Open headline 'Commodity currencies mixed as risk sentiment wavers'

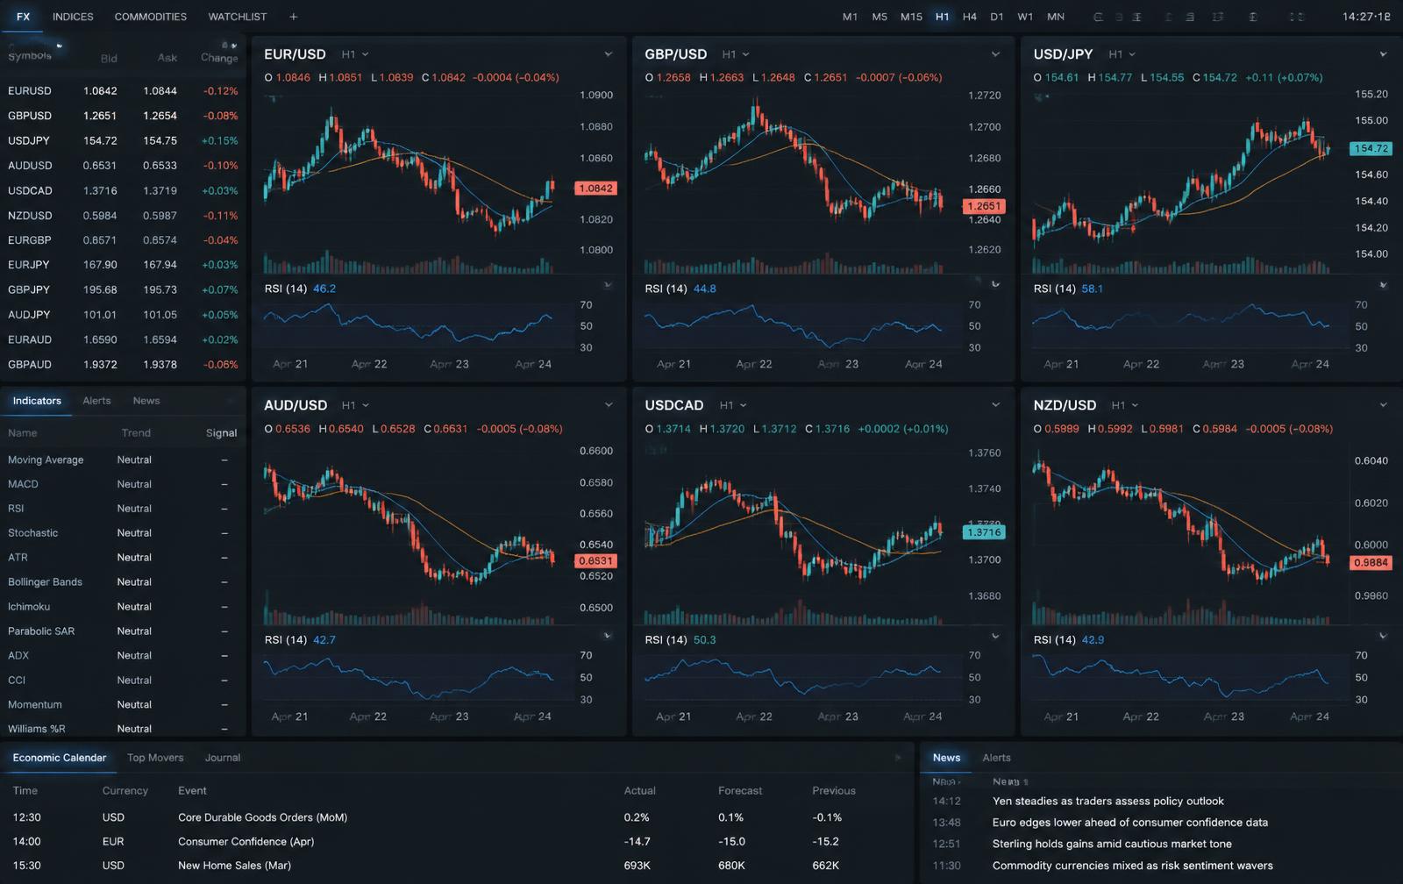1132,866
